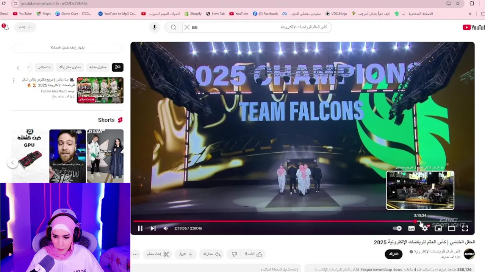
Task: Subscribe using the اشتراك button
Action: 394,254
